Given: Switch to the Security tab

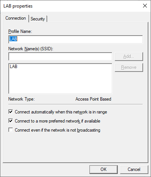Looking at the screenshot, I should click(x=38, y=19).
